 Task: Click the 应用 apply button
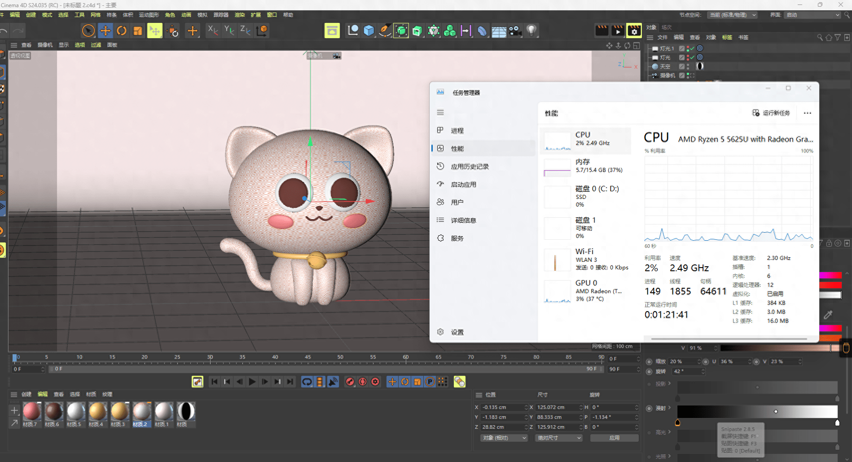(x=614, y=438)
